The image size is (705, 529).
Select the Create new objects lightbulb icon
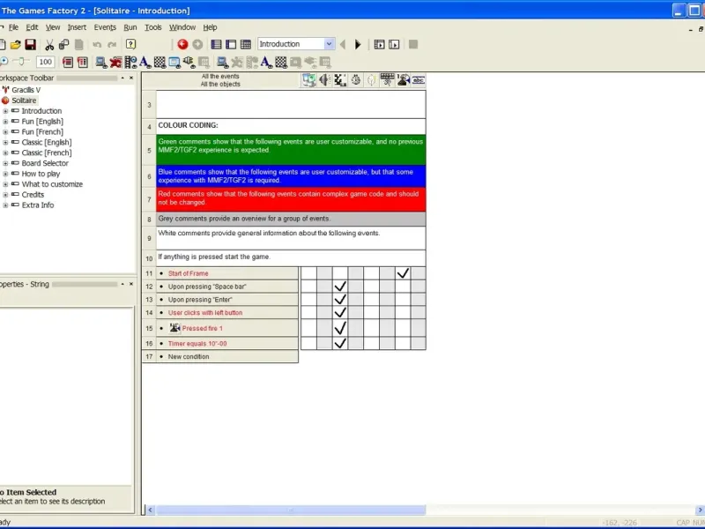pos(371,80)
